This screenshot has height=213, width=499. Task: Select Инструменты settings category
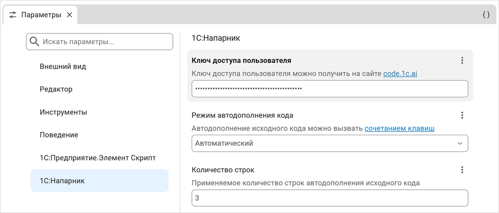point(99,112)
